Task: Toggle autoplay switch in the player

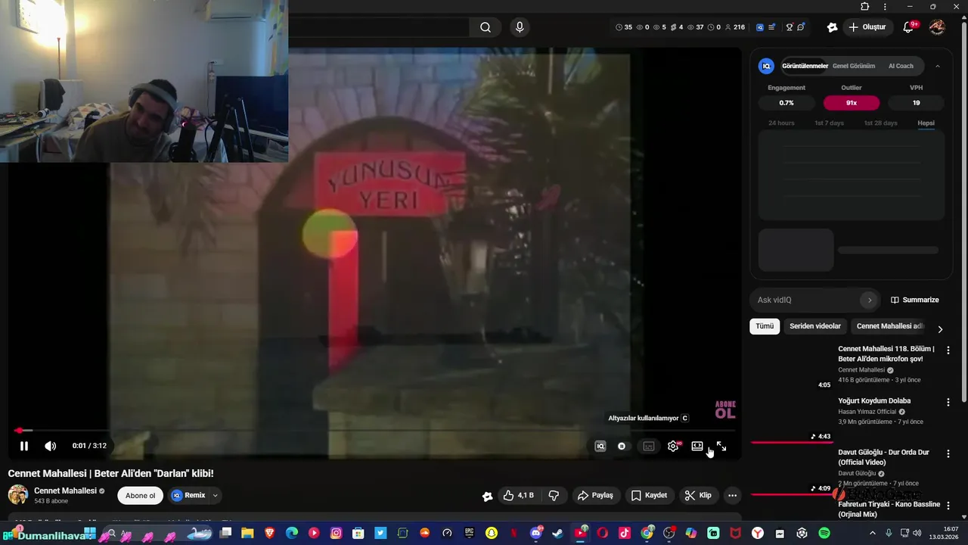Action: (622, 447)
